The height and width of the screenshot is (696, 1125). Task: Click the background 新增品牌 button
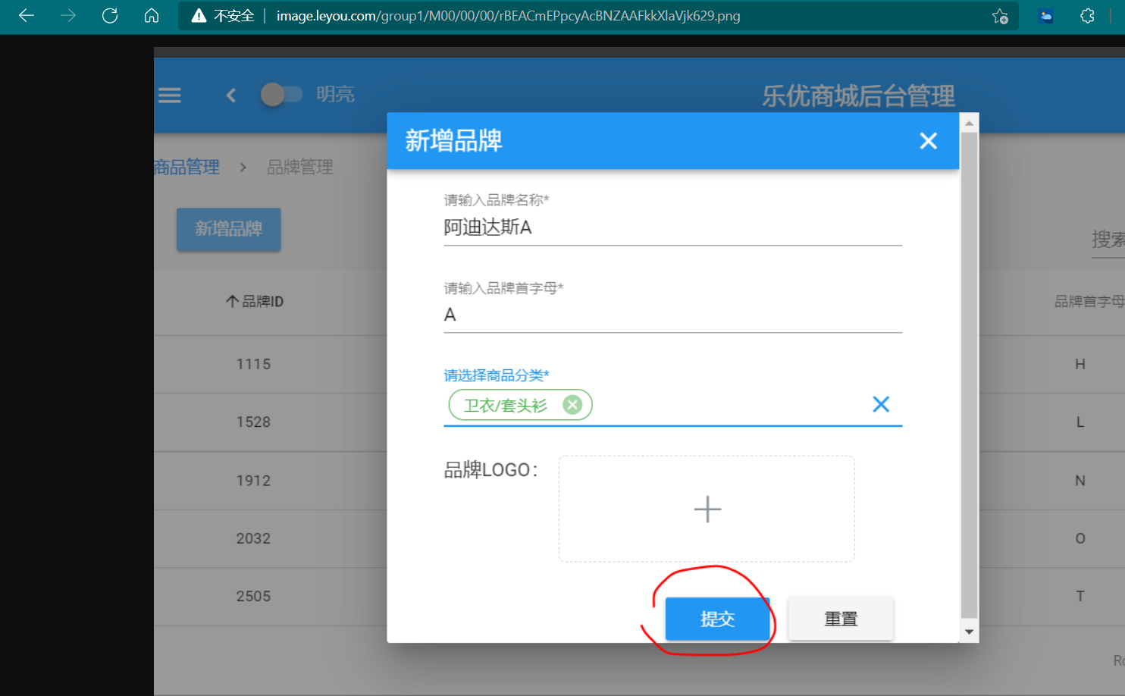[x=229, y=229]
